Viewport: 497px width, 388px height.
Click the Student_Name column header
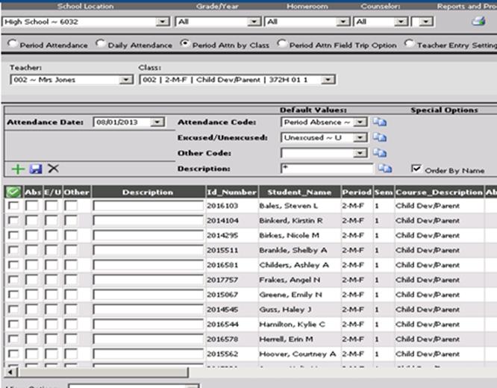299,192
